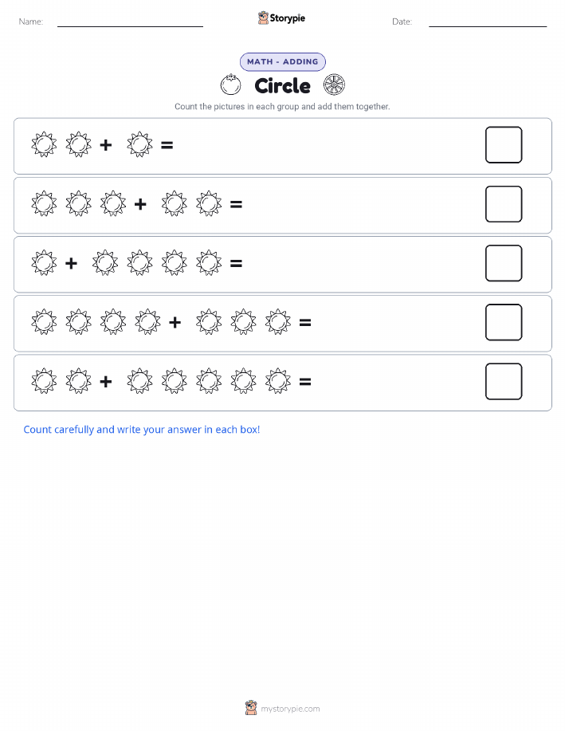Select the answer box in the third row
565x731 pixels.
[504, 263]
